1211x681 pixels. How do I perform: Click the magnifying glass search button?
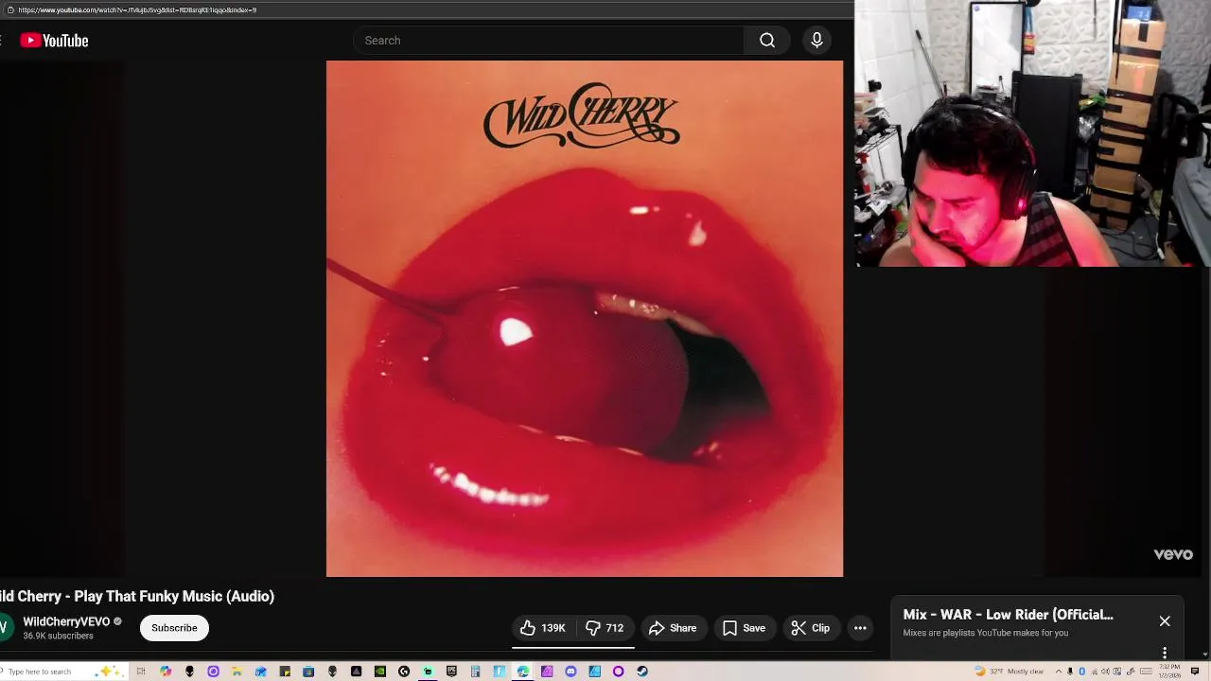[x=767, y=41]
